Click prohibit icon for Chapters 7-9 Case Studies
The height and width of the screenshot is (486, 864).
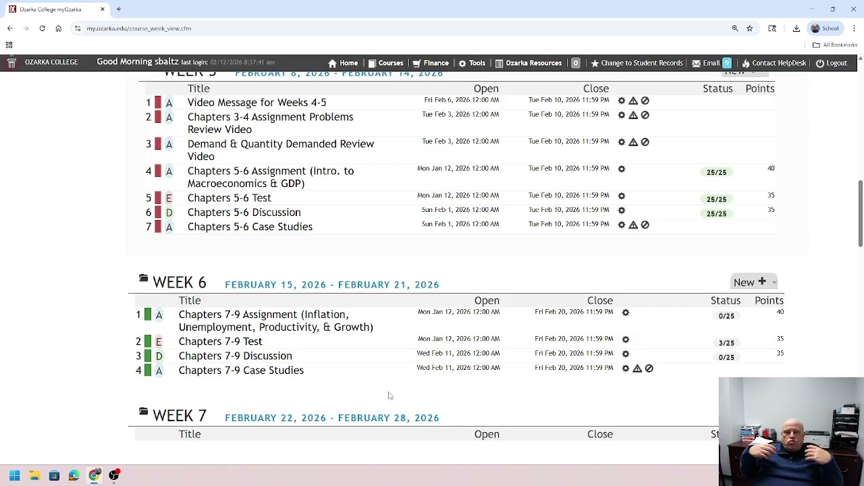pyautogui.click(x=649, y=369)
